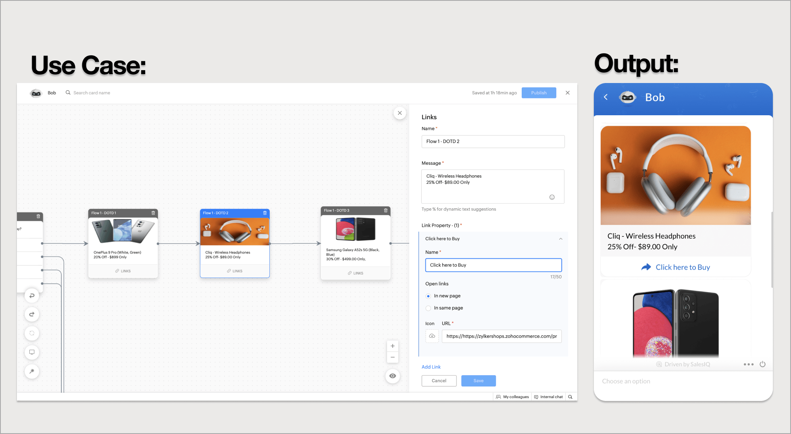
Task: Click the Samsung Galaxy image on DOTD 3 card
Action: [356, 229]
